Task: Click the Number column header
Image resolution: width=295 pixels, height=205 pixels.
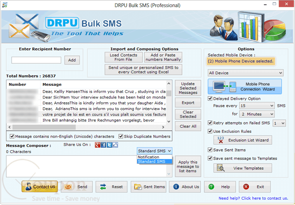Action: 24,84
